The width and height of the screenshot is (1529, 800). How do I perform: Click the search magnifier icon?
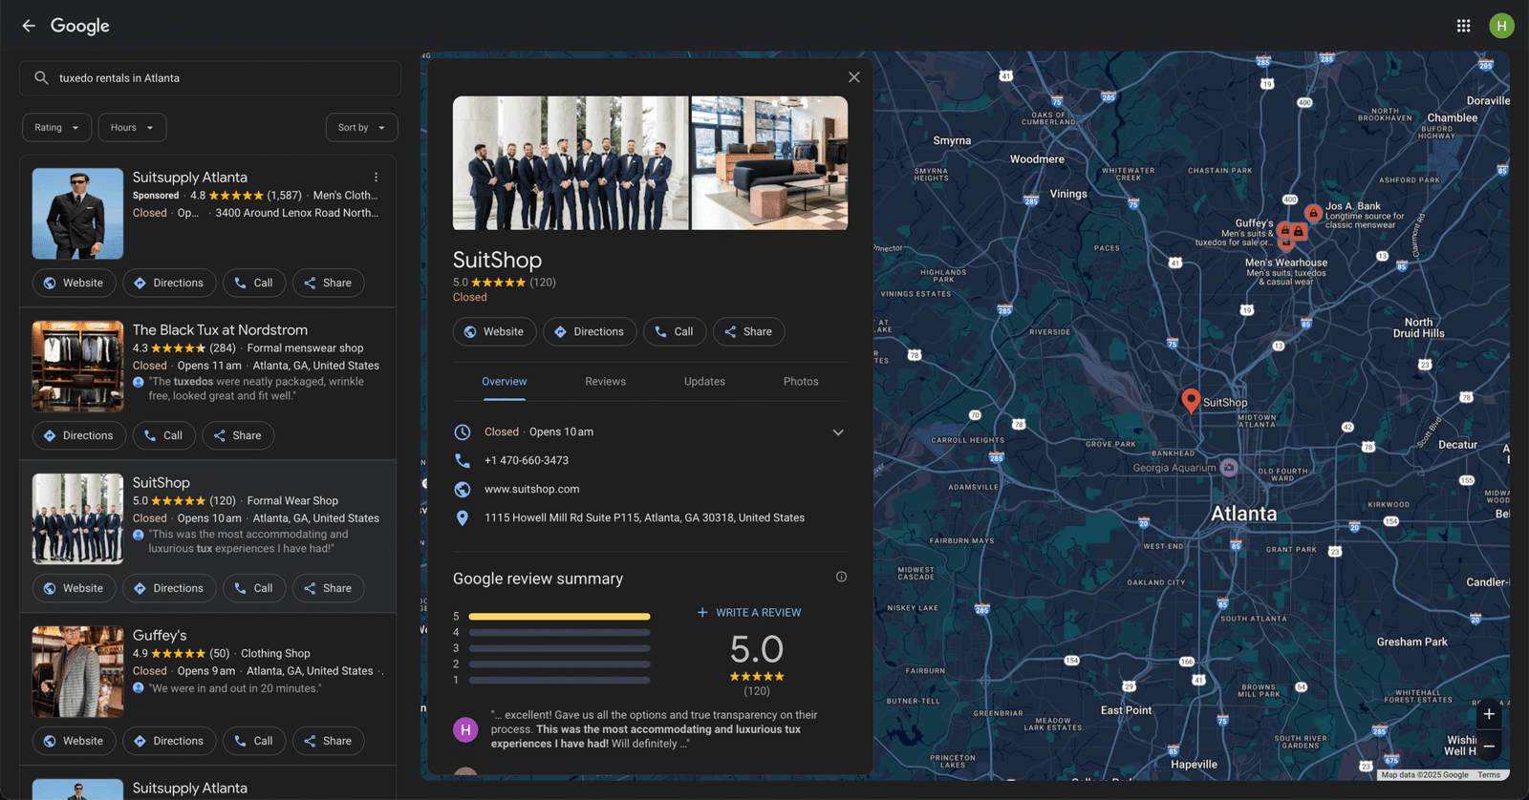pyautogui.click(x=41, y=78)
